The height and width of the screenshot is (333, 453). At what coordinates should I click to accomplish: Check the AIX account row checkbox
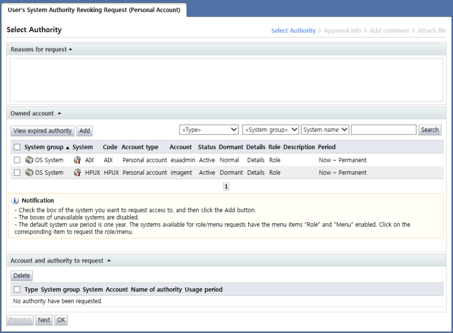(17, 160)
